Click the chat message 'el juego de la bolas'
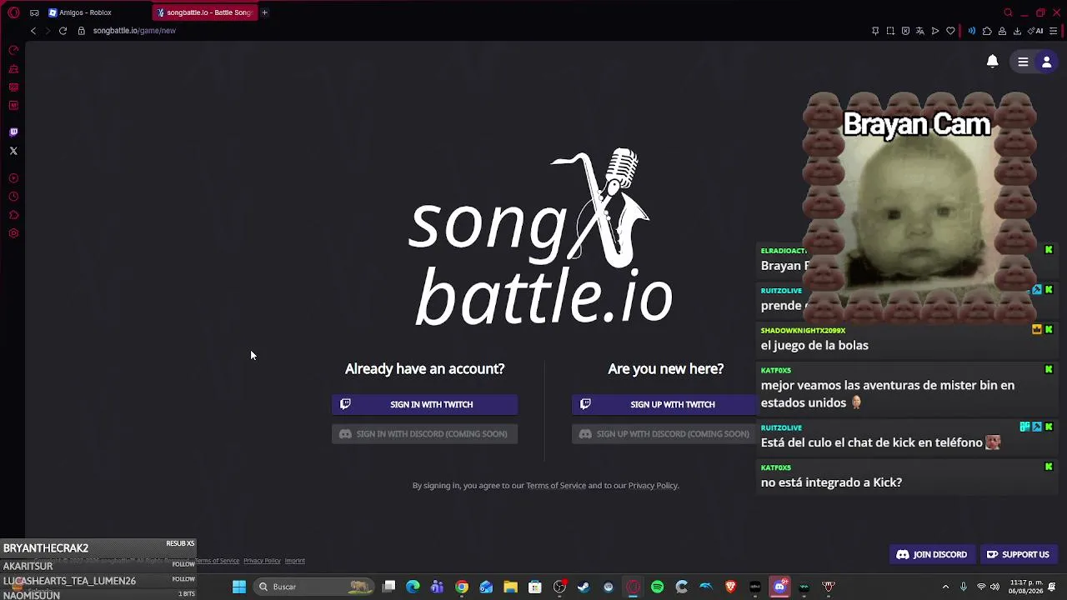1067x600 pixels. (x=814, y=346)
